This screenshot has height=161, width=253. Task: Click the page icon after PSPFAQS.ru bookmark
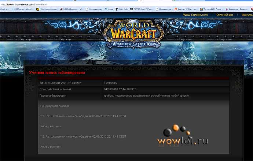click(157, 9)
